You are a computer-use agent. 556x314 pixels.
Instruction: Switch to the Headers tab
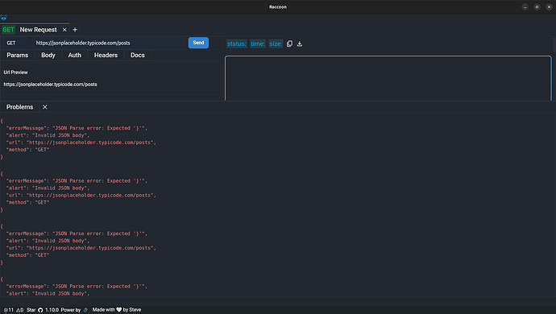(106, 56)
